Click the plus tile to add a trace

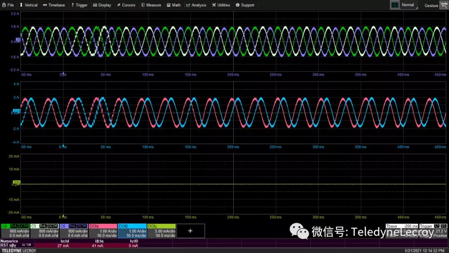point(190,231)
